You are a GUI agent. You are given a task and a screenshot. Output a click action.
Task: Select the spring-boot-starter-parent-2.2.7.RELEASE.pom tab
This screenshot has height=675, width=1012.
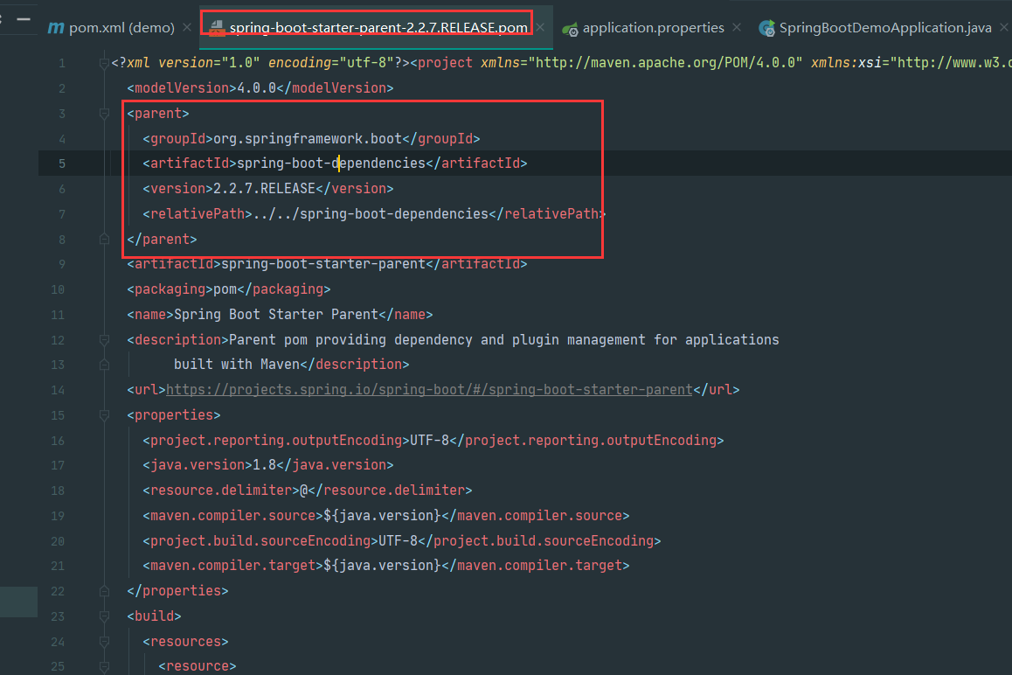click(378, 28)
